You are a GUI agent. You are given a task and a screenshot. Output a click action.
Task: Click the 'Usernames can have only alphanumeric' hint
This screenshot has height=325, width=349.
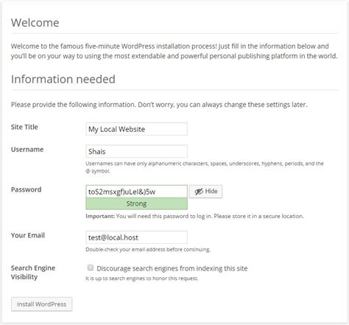pos(205,167)
